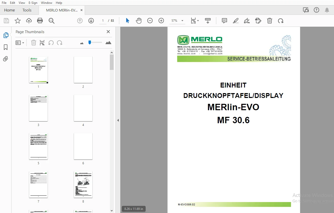
Task: Reduce thumbnail size with the small mountain icon
Action: [x=82, y=43]
